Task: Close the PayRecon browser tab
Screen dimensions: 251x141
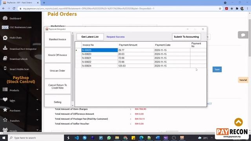Action: tap(38, 3)
